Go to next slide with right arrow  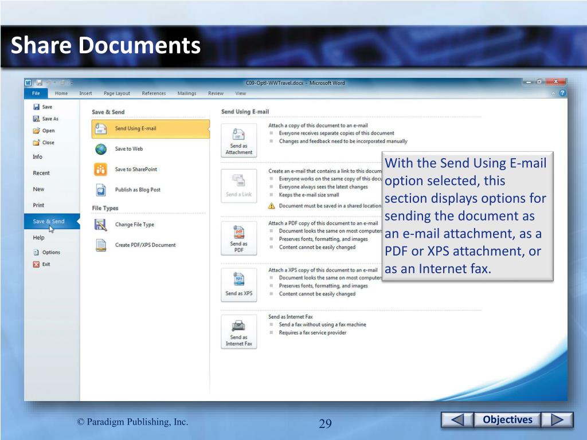[557, 420]
